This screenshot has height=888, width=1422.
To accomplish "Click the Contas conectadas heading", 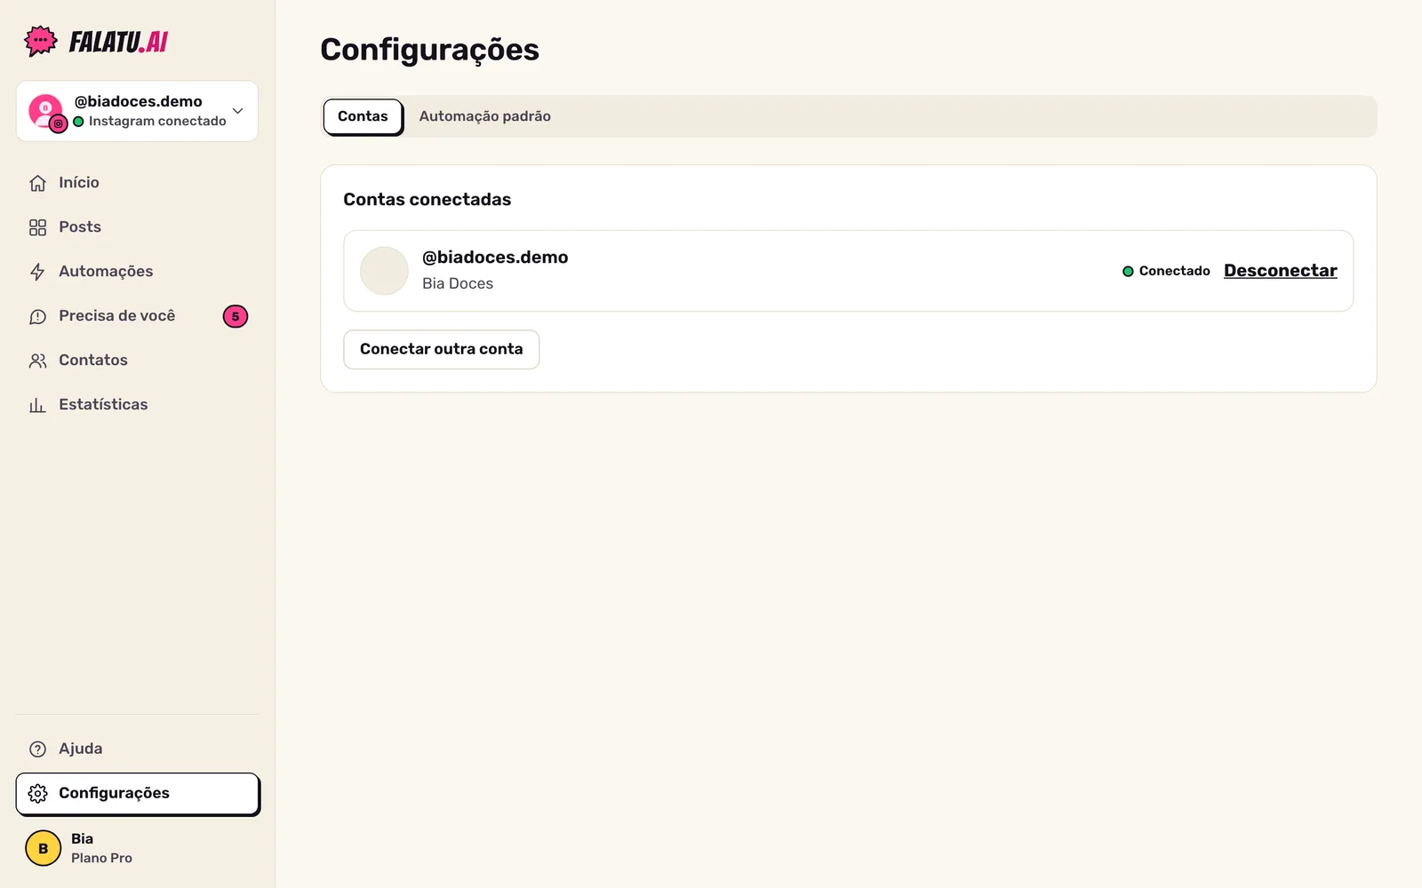I will coord(427,200).
